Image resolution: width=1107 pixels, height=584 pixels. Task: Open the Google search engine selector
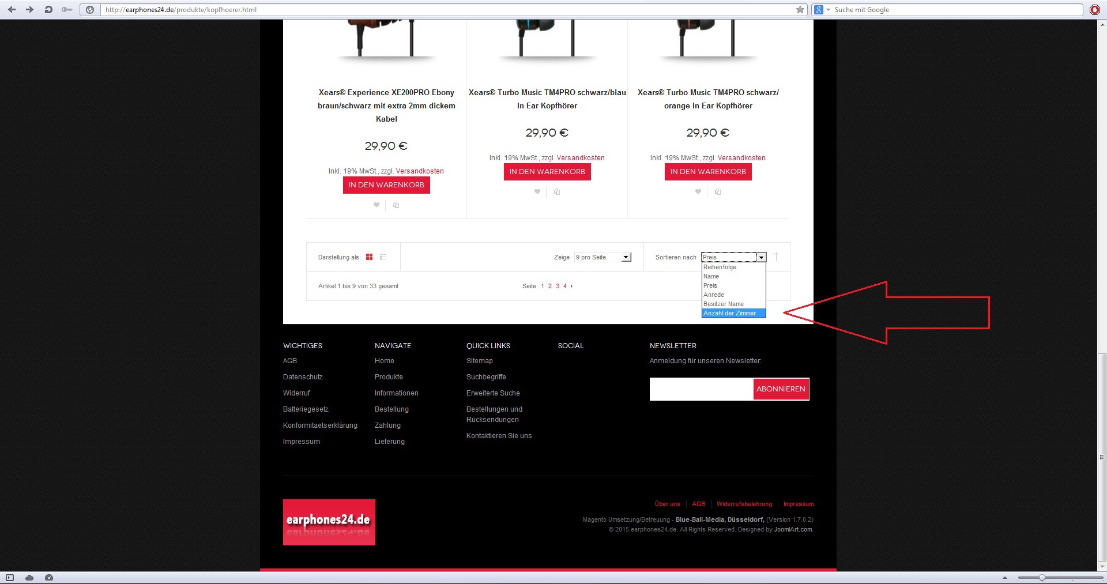click(821, 10)
